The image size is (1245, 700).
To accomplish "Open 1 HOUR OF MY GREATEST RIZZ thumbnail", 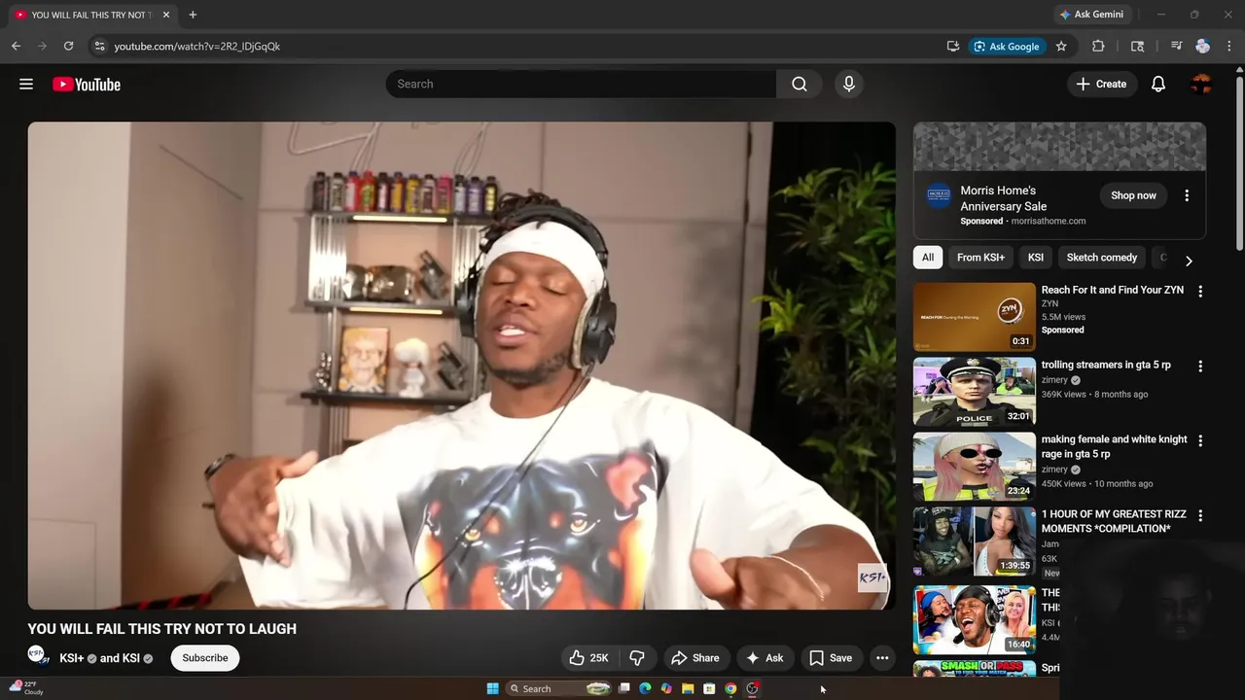I will click(x=975, y=541).
